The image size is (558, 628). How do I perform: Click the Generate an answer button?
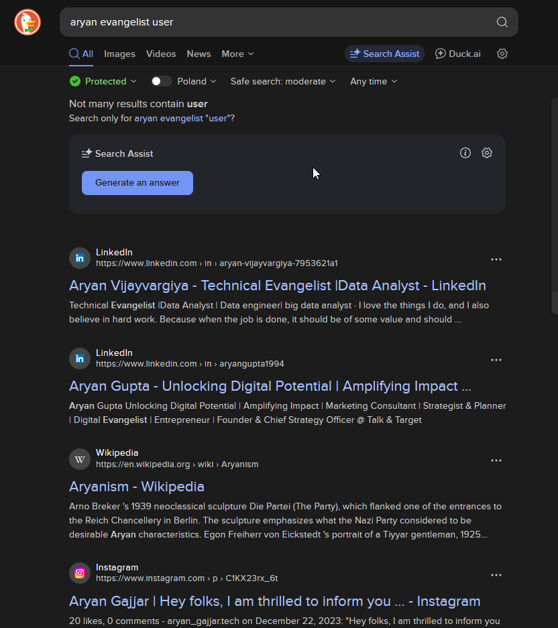[x=137, y=183]
